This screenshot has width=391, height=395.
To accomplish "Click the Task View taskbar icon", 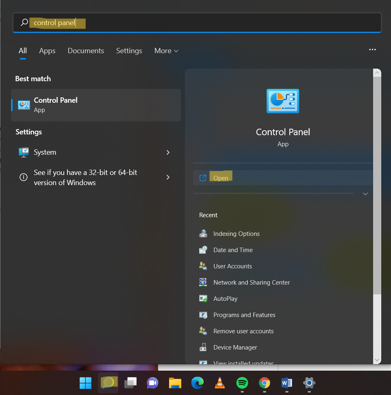I will pyautogui.click(x=130, y=382).
